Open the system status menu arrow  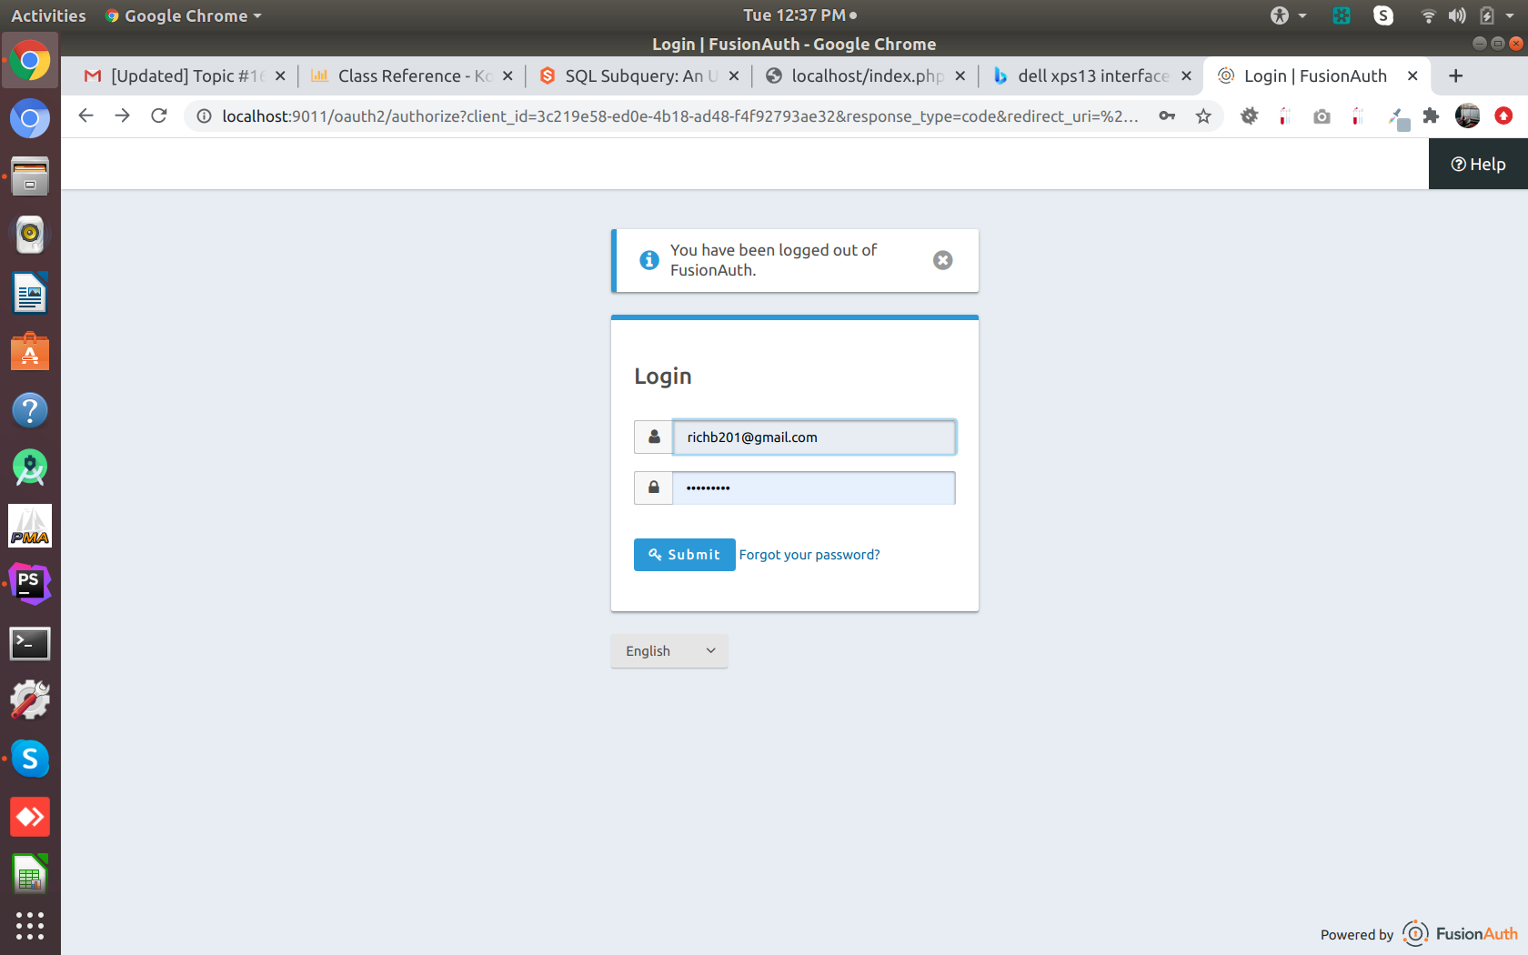1510,15
